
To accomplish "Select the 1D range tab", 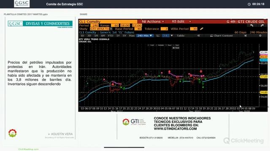I will (82, 36).
